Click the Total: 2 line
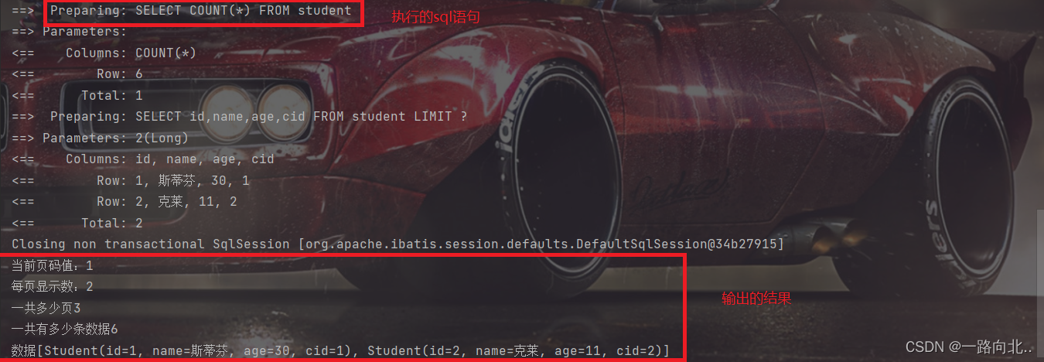Screen dimensions: 1044x362 [x=77, y=223]
